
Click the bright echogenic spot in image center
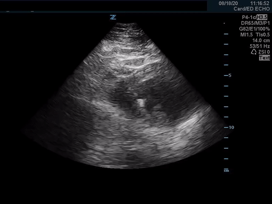point(141,103)
